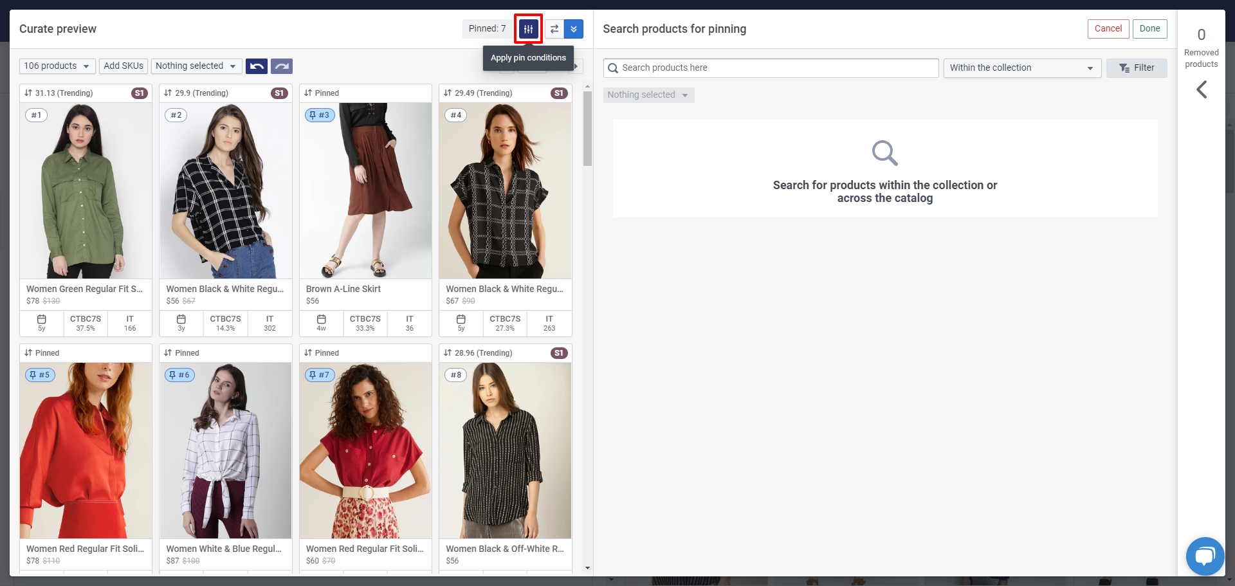The height and width of the screenshot is (586, 1235).
Task: Click sort arrows icon on 31.13 Trending card
Action: 28,93
